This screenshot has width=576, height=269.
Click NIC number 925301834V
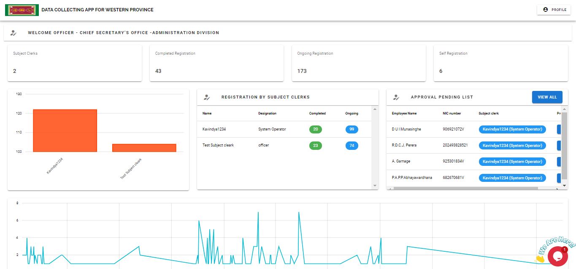coord(453,161)
